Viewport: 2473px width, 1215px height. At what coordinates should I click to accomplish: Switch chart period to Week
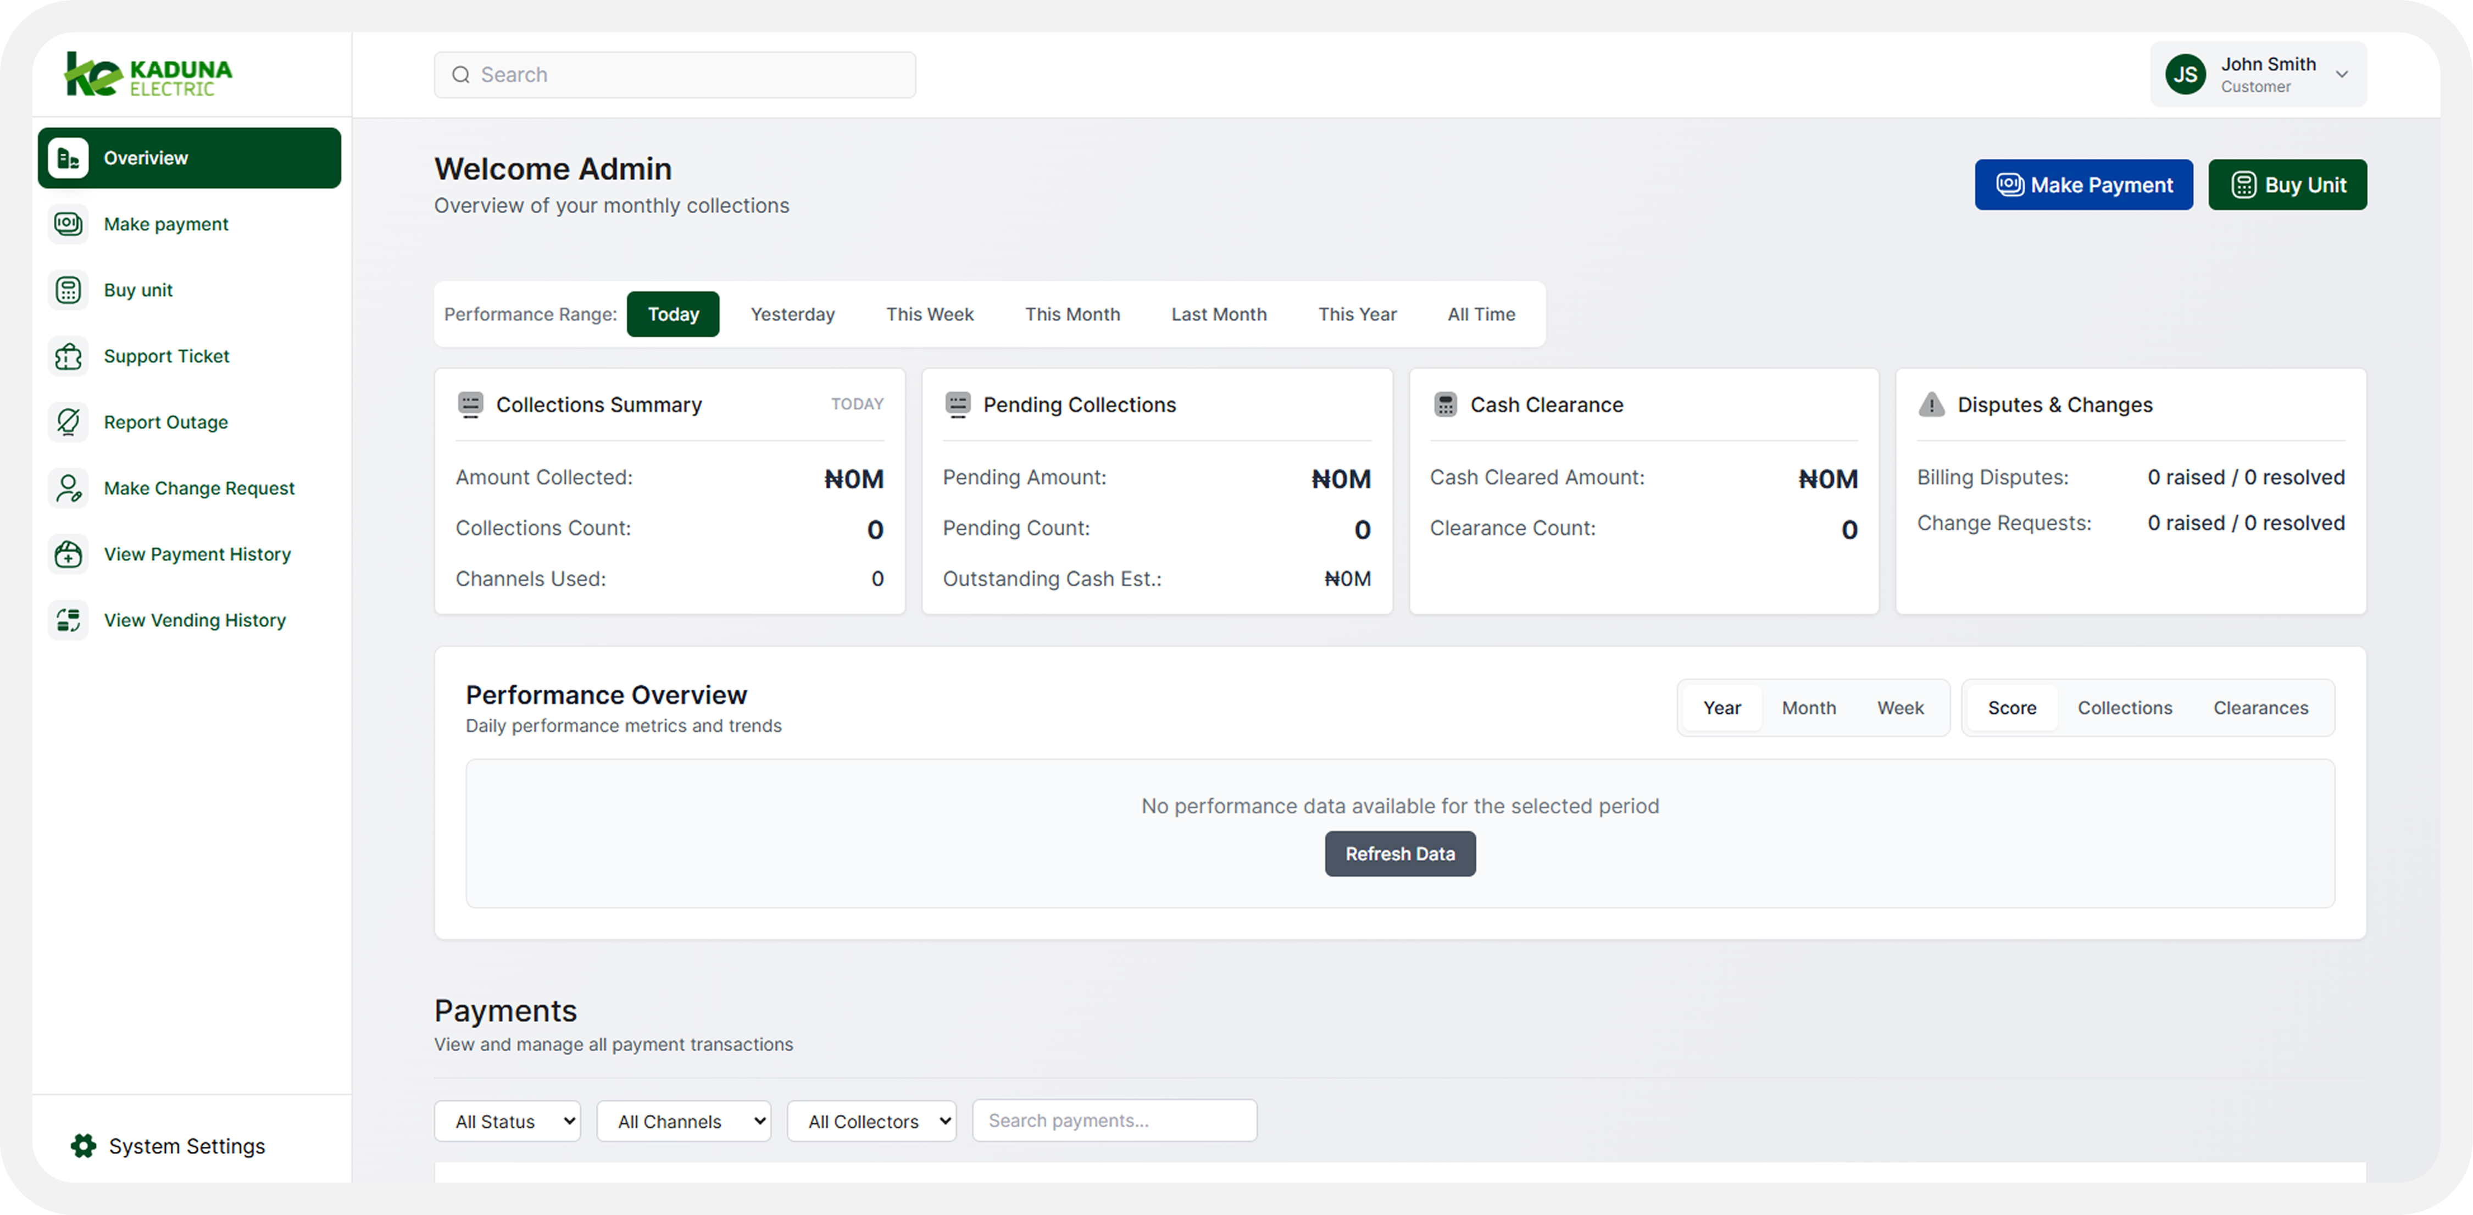(1900, 708)
